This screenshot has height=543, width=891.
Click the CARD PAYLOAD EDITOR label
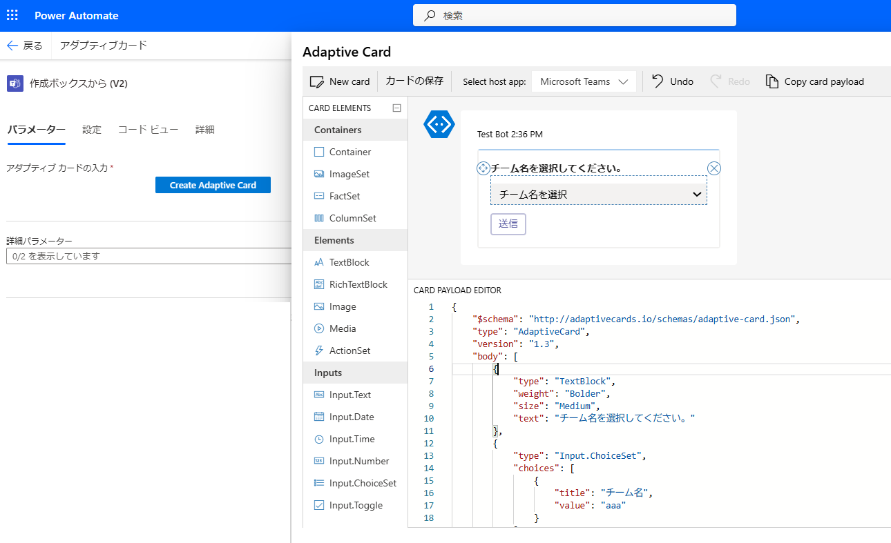(457, 290)
